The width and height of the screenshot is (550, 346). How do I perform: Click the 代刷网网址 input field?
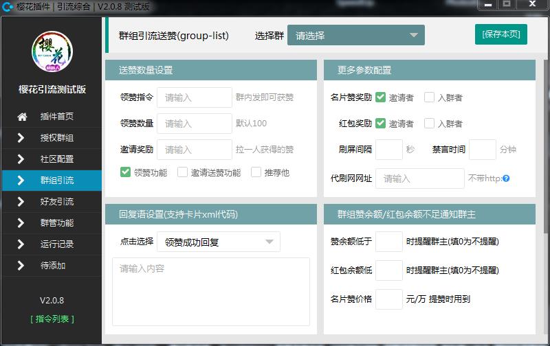[x=420, y=178]
